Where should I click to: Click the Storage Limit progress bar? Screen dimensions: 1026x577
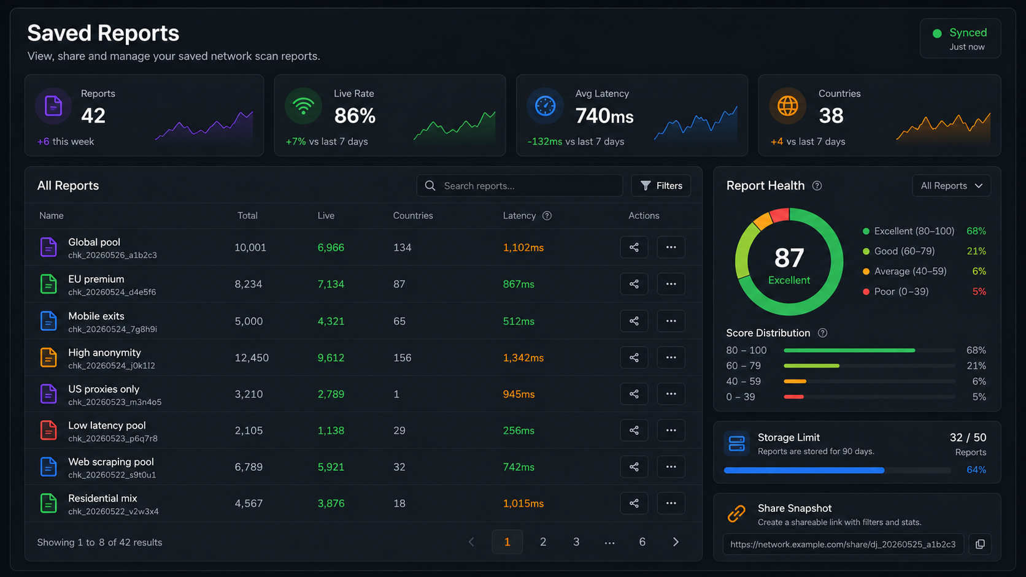pos(838,470)
